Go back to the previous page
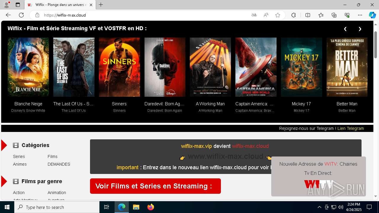The width and height of the screenshot is (379, 213). [x=8, y=15]
